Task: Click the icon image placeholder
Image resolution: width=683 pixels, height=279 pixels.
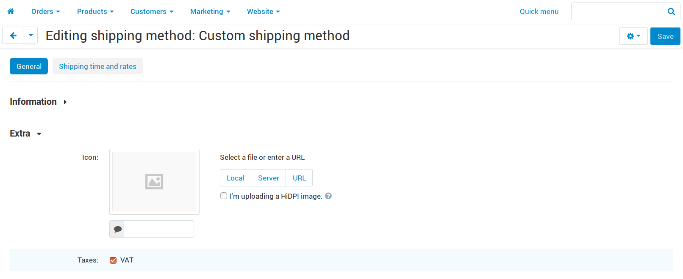Action: point(154,182)
